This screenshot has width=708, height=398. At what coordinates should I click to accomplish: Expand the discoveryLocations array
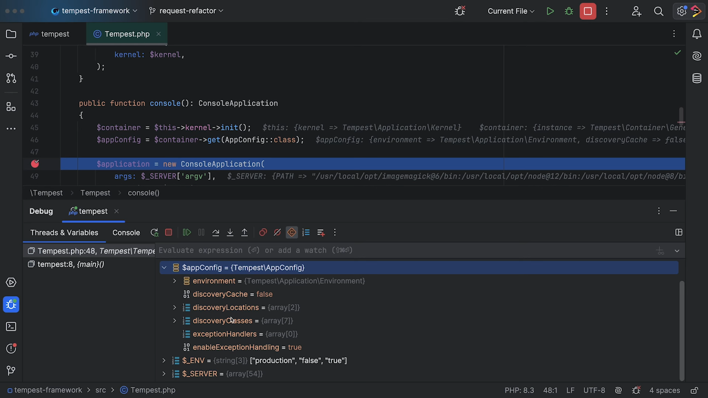pyautogui.click(x=174, y=307)
